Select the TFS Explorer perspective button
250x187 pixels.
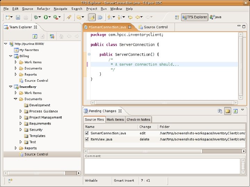tap(195, 17)
